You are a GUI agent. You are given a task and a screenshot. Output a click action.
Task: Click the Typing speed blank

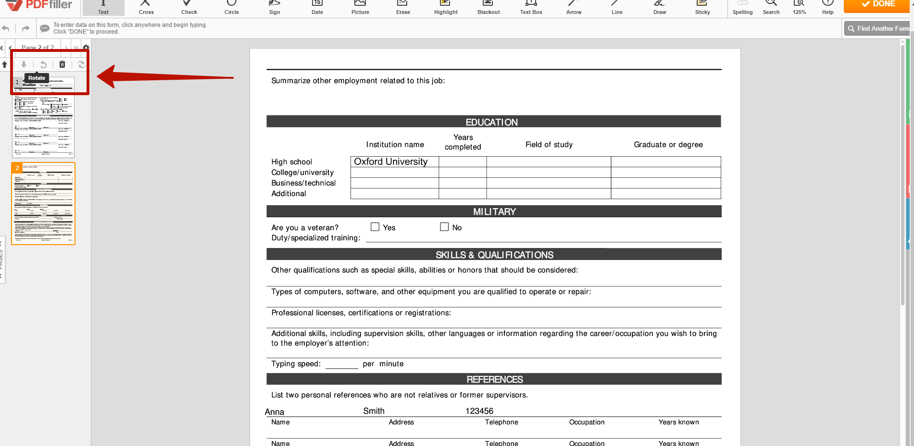pos(342,364)
